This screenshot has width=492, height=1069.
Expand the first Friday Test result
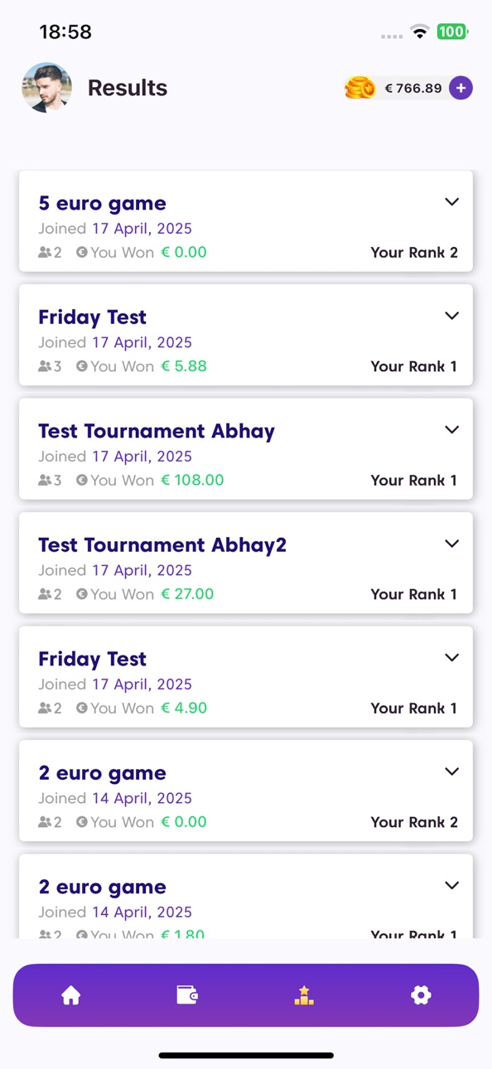(x=451, y=316)
